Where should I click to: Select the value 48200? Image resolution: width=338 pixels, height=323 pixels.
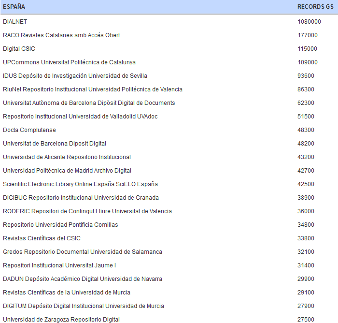(306, 144)
